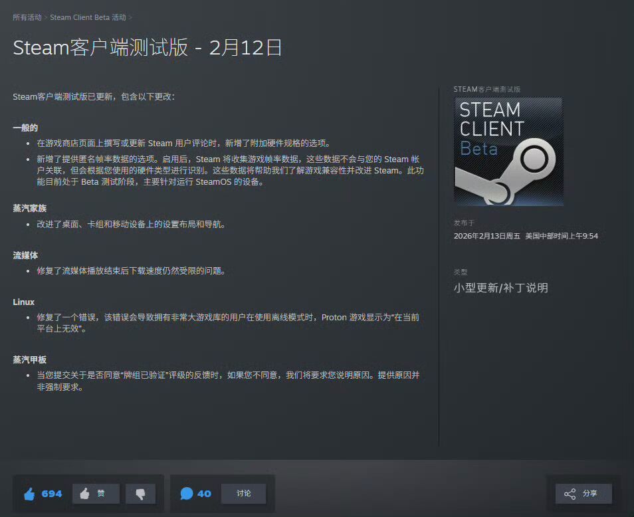Viewport: 634px width, 517px height.
Task: Open the Steam Client Beta logo thumbnail
Action: click(508, 152)
